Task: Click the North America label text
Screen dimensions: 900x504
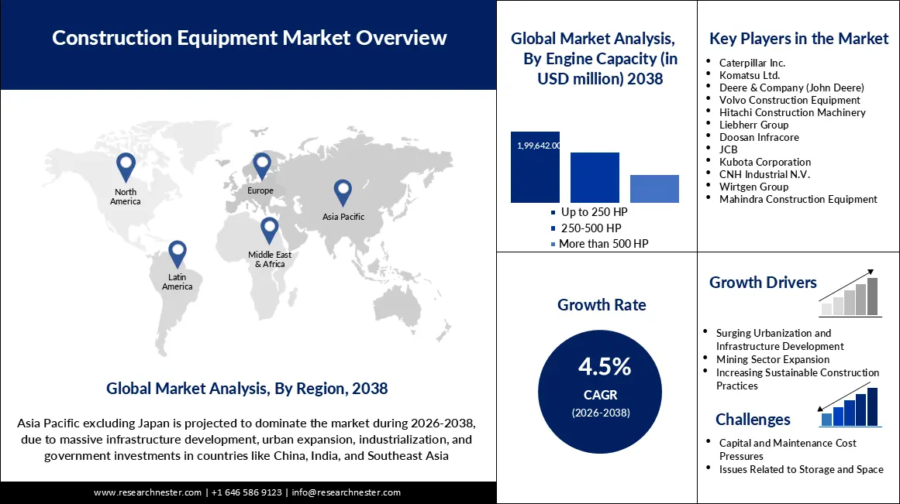Action: 125,197
